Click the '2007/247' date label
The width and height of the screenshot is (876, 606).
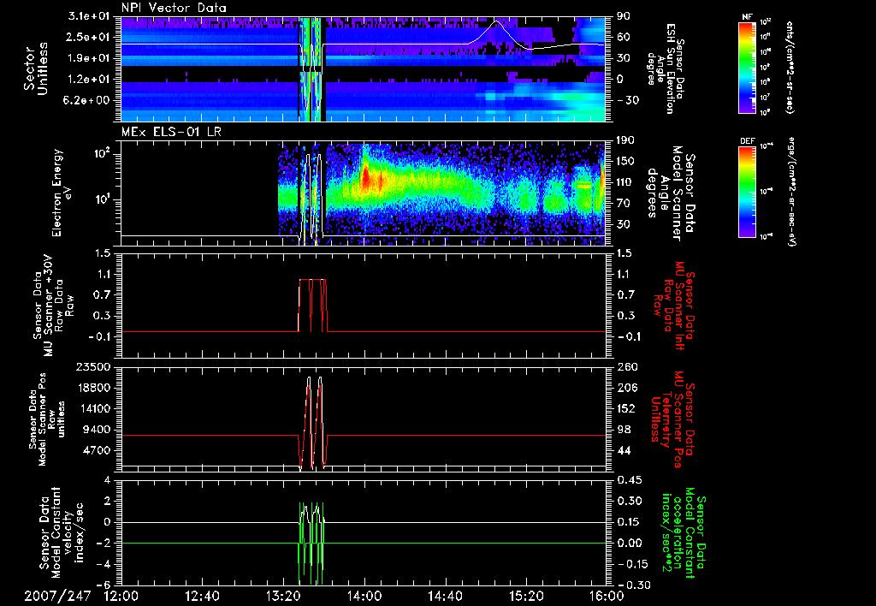[57, 597]
